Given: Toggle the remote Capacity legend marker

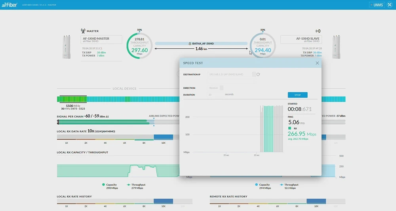Looking at the screenshot, I should [257, 184].
